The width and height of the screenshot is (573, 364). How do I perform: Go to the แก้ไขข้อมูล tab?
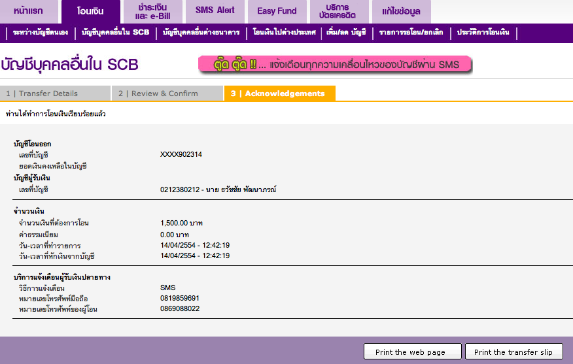(401, 11)
